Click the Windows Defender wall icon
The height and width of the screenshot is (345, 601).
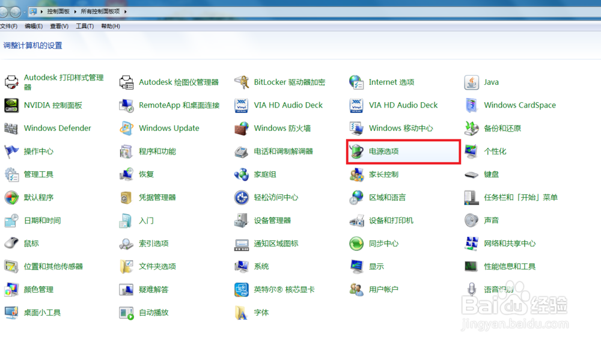pyautogui.click(x=11, y=128)
